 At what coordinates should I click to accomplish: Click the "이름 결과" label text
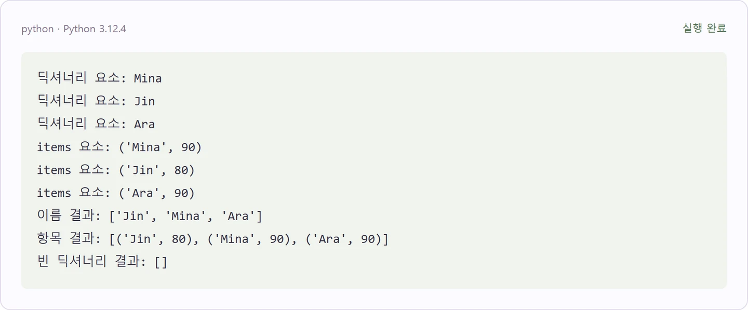[66, 216]
